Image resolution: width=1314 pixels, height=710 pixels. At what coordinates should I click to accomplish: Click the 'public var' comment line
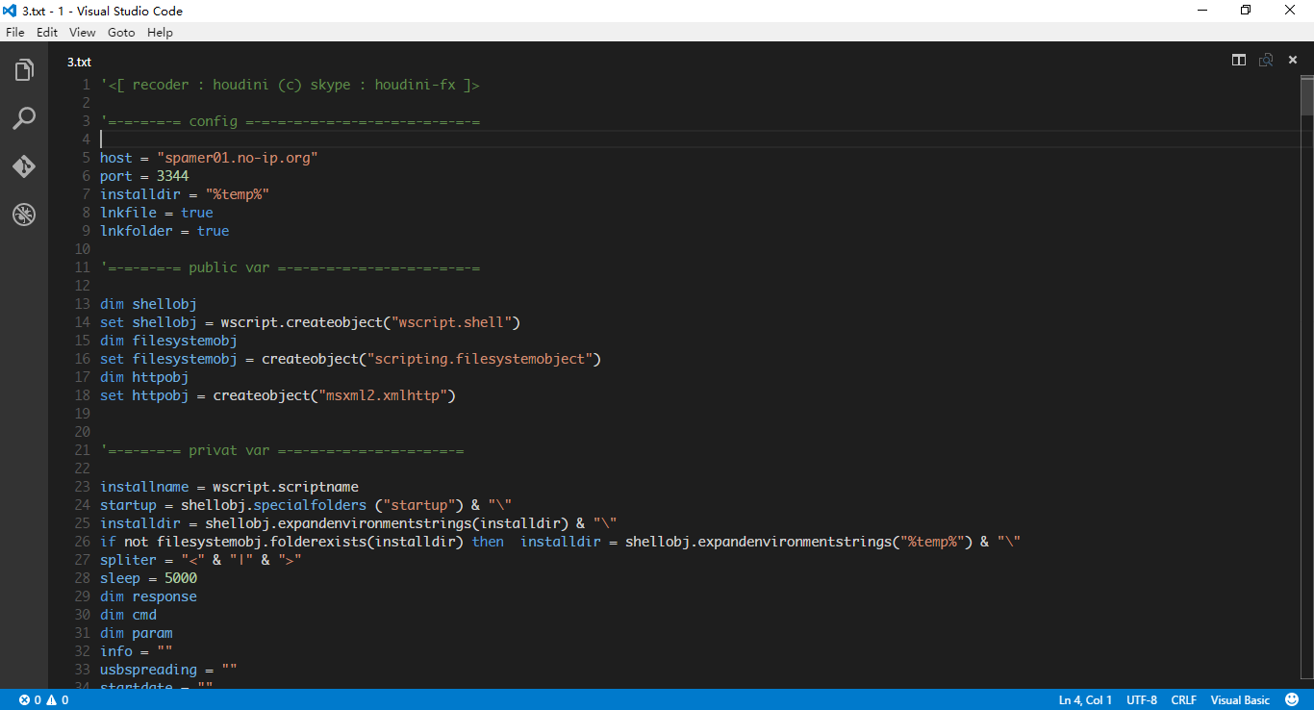pyautogui.click(x=290, y=267)
